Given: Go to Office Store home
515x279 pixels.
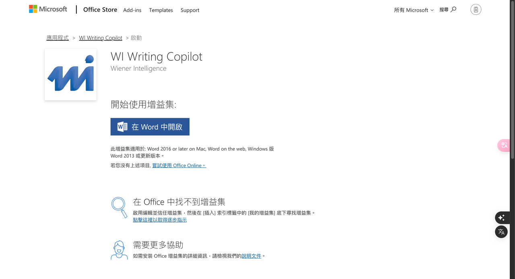Looking at the screenshot, I should [100, 10].
